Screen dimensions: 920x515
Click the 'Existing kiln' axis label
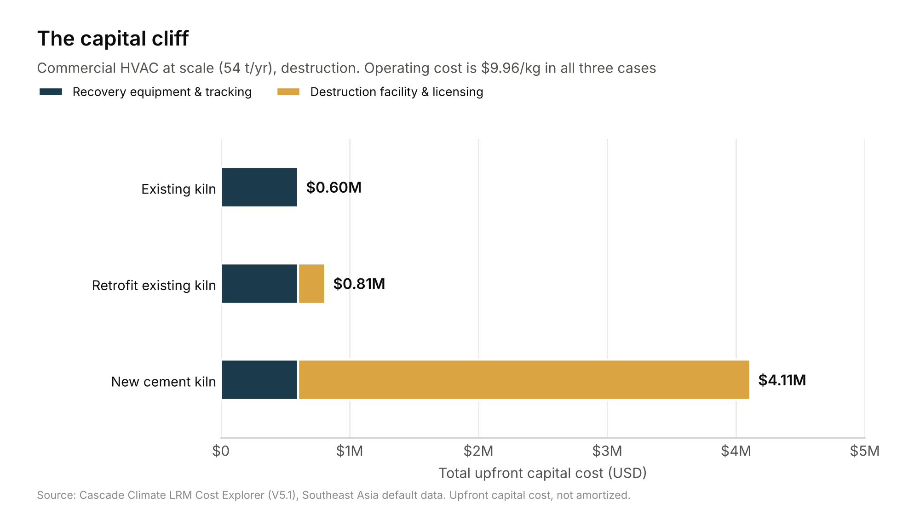point(178,189)
